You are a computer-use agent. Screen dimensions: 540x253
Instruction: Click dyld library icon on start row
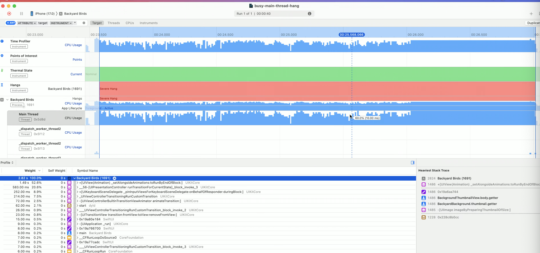(x=69, y=205)
